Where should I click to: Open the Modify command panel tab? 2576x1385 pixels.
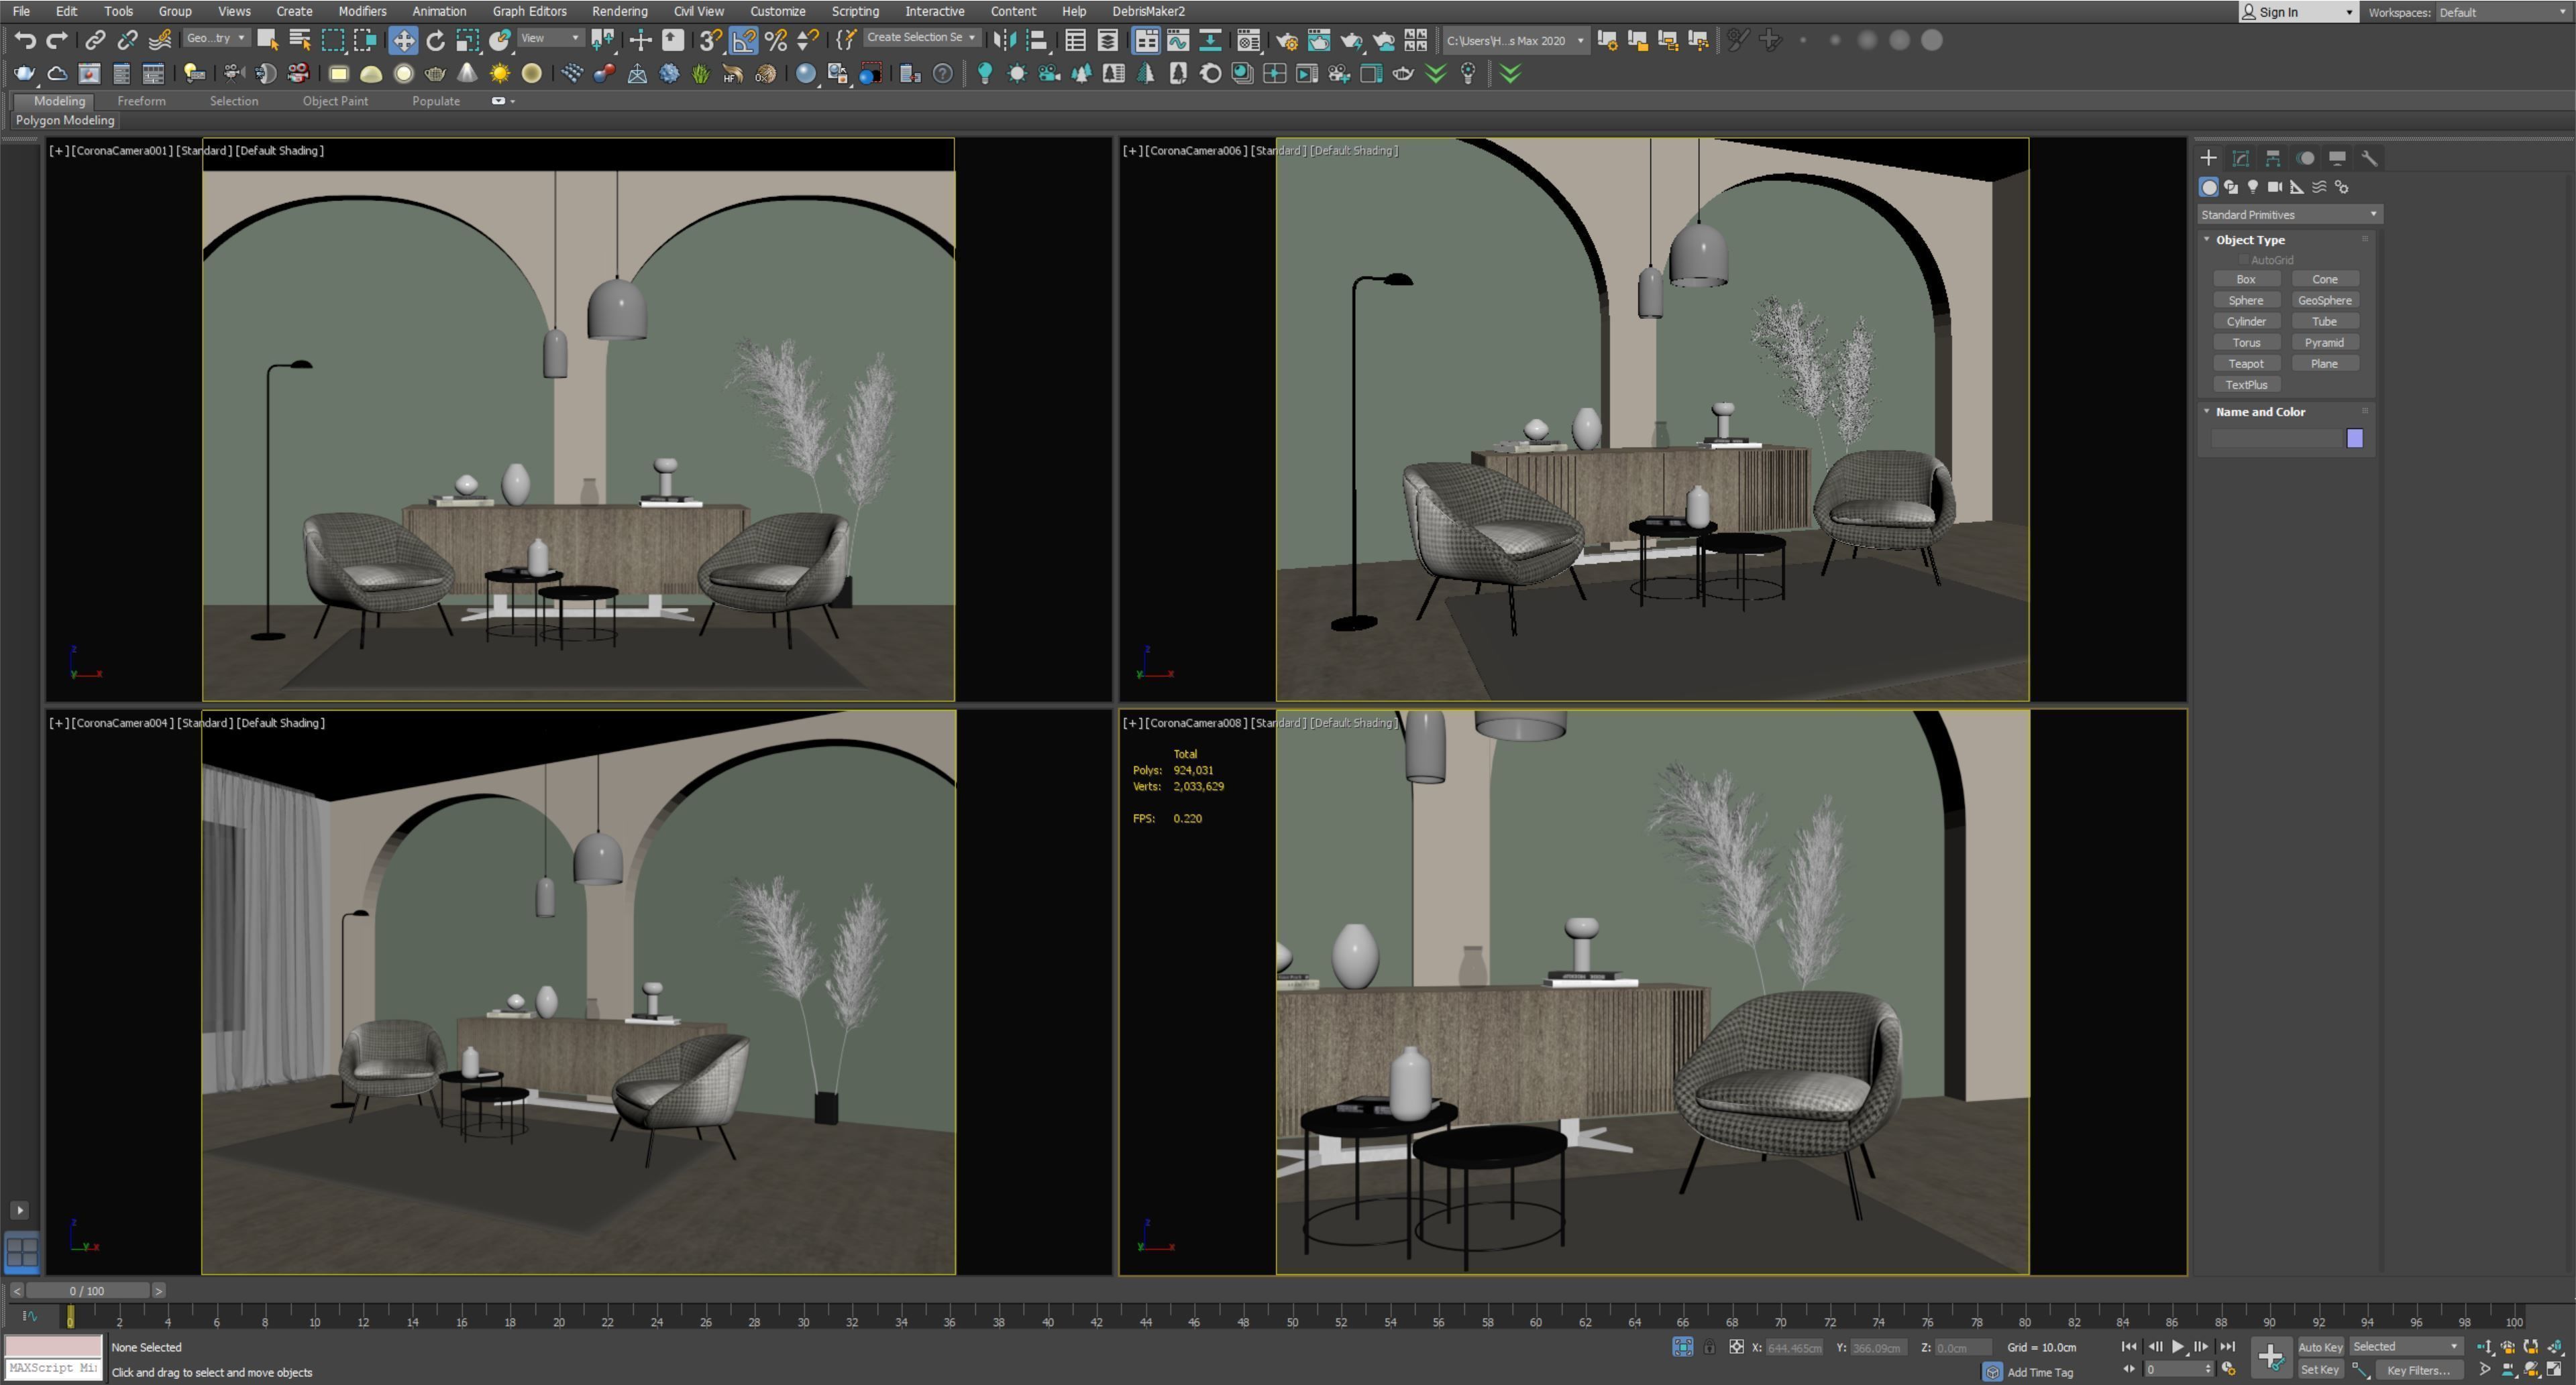[x=2241, y=158]
